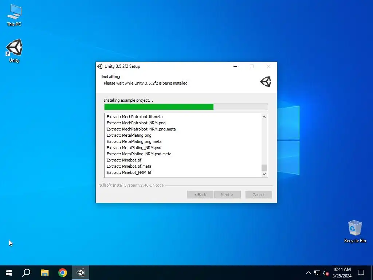Activate Unity Setup taskbar button
The width and height of the screenshot is (373, 280).
click(81, 273)
